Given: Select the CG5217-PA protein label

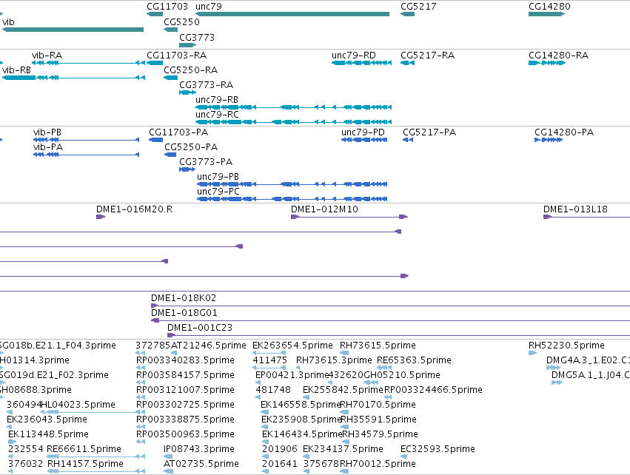Looking at the screenshot, I should click(x=429, y=132).
